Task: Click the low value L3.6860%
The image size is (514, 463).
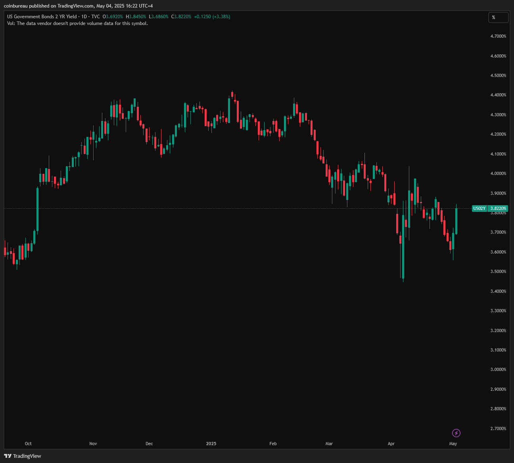Action: click(x=159, y=17)
